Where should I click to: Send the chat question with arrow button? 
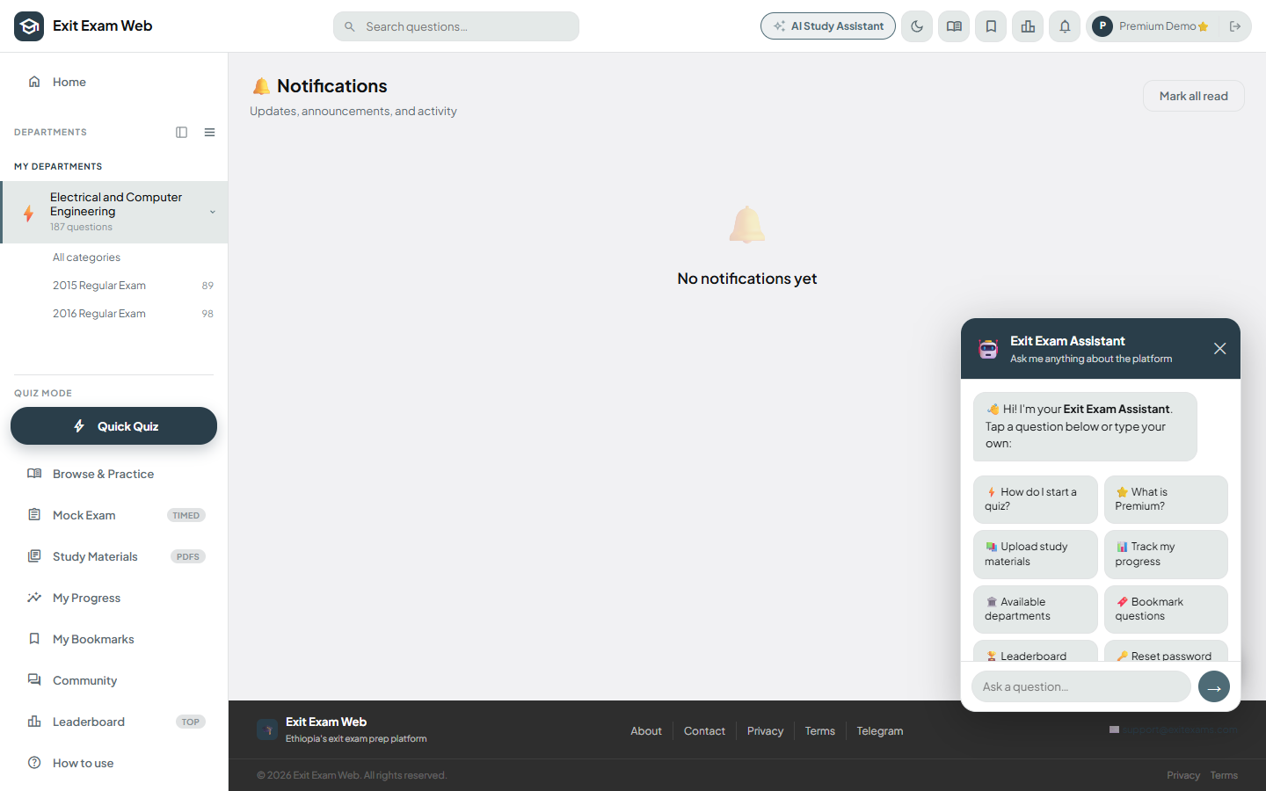[1213, 686]
